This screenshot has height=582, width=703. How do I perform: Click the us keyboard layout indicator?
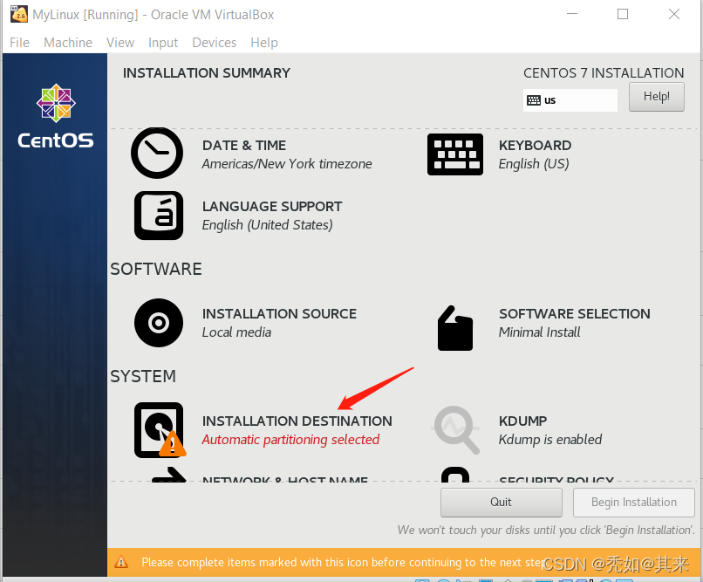point(570,100)
